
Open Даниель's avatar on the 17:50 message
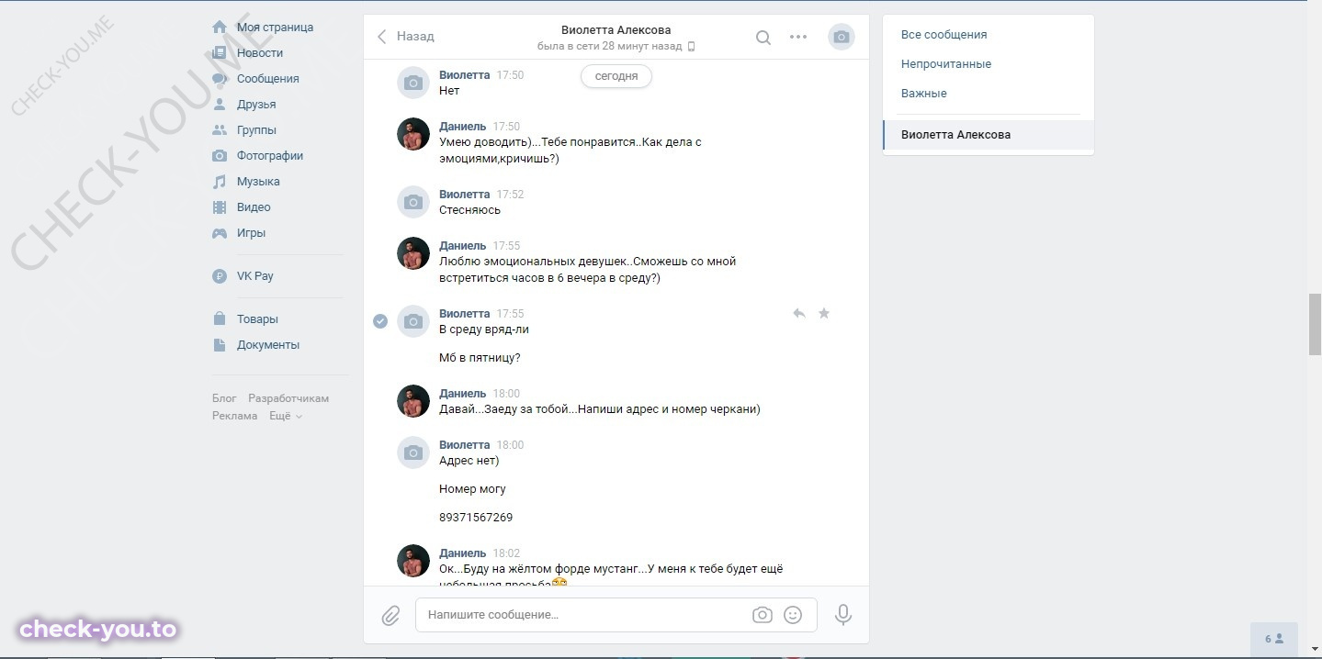[x=413, y=134]
